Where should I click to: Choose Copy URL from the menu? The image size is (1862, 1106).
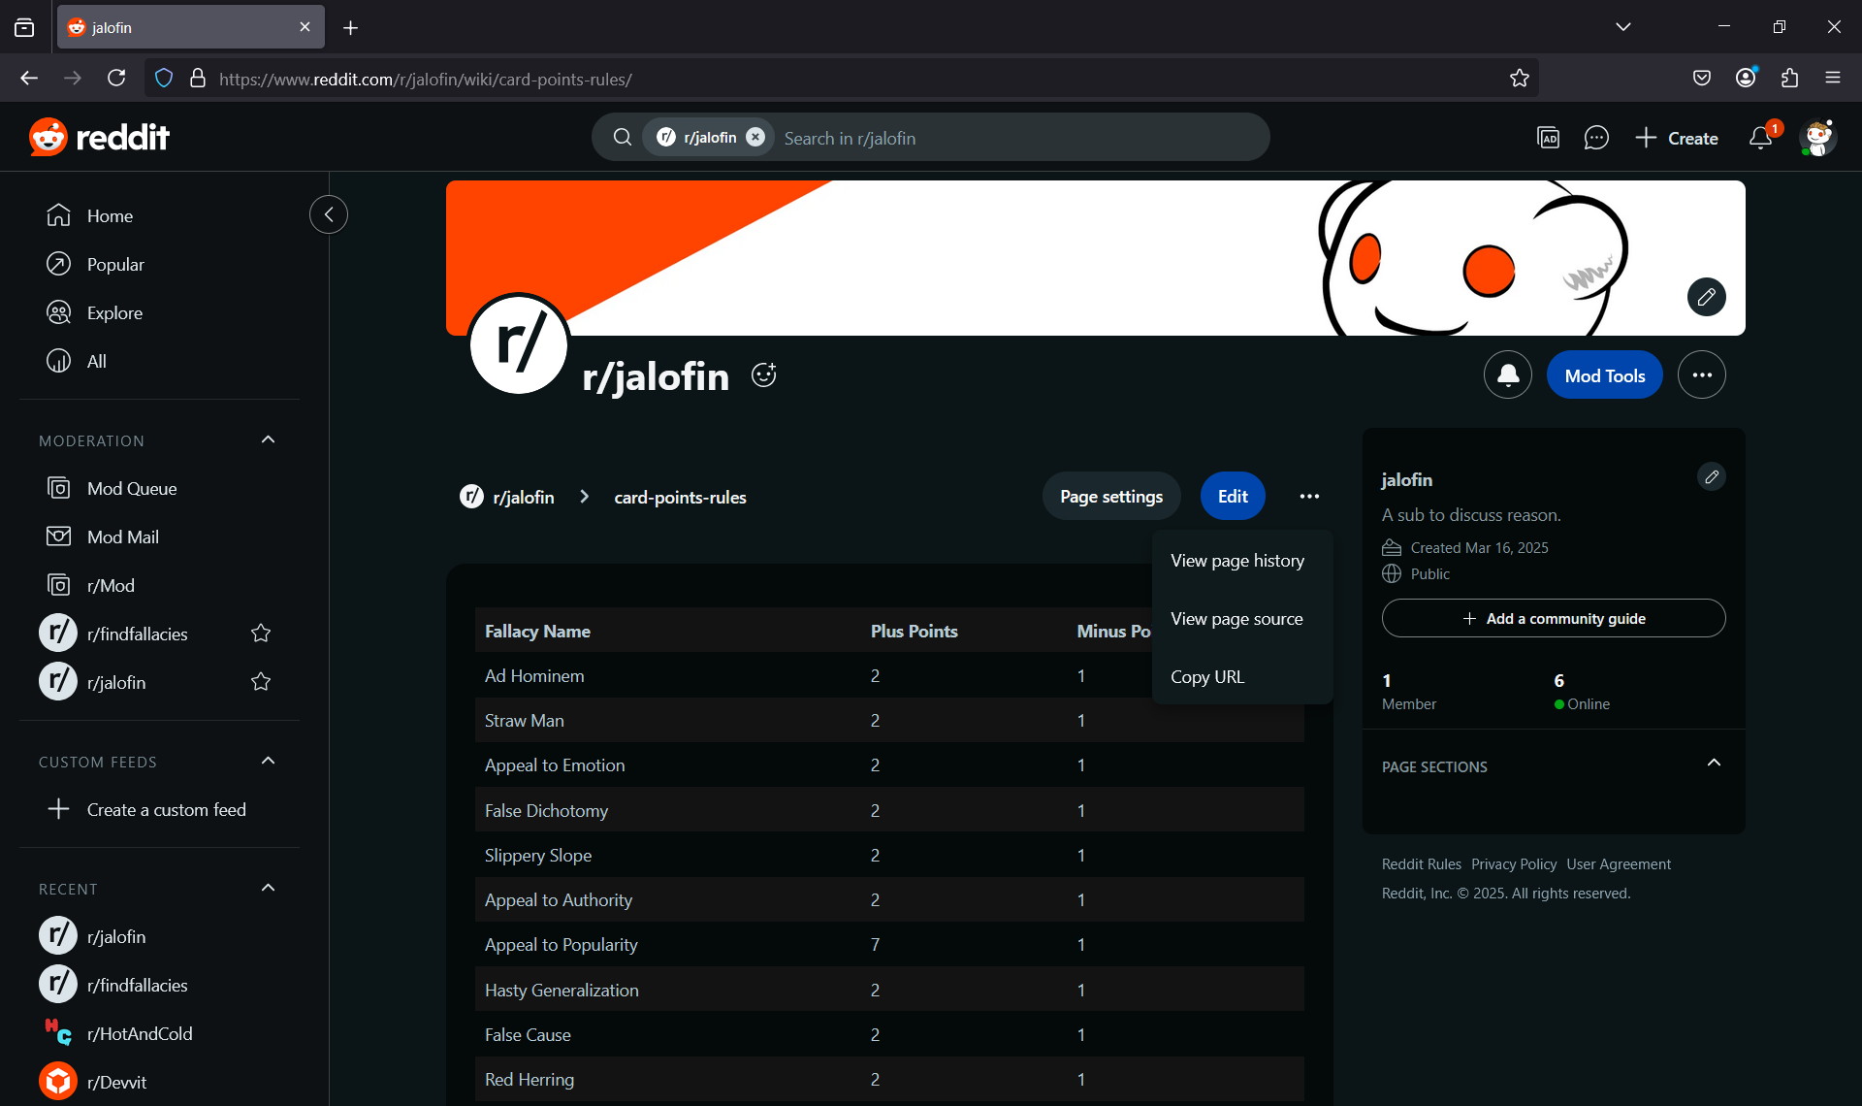[1206, 677]
